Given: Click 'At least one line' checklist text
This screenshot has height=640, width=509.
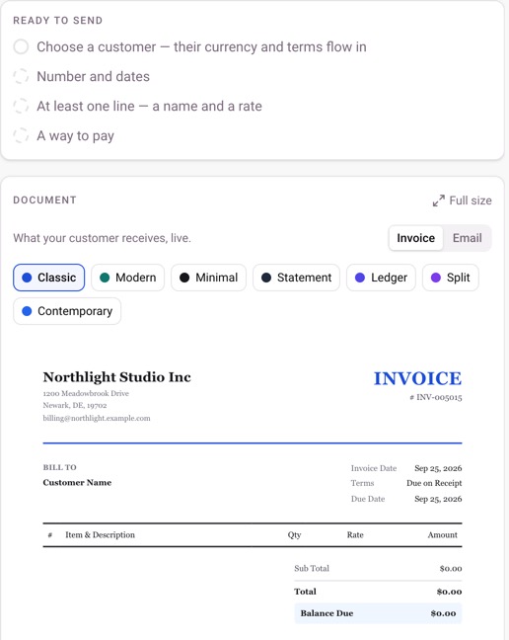Looking at the screenshot, I should pos(149,106).
